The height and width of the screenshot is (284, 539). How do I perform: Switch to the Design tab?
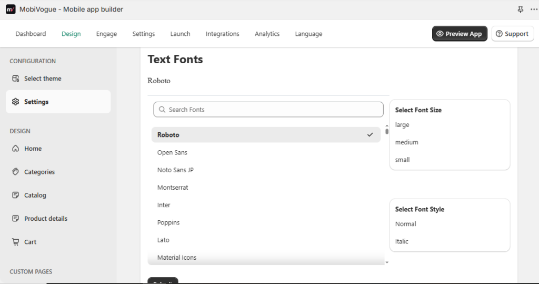point(71,34)
